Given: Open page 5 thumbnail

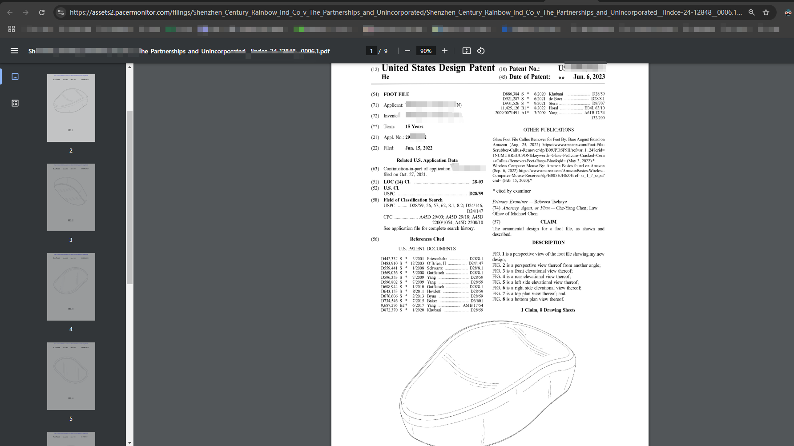Looking at the screenshot, I should pos(71,376).
